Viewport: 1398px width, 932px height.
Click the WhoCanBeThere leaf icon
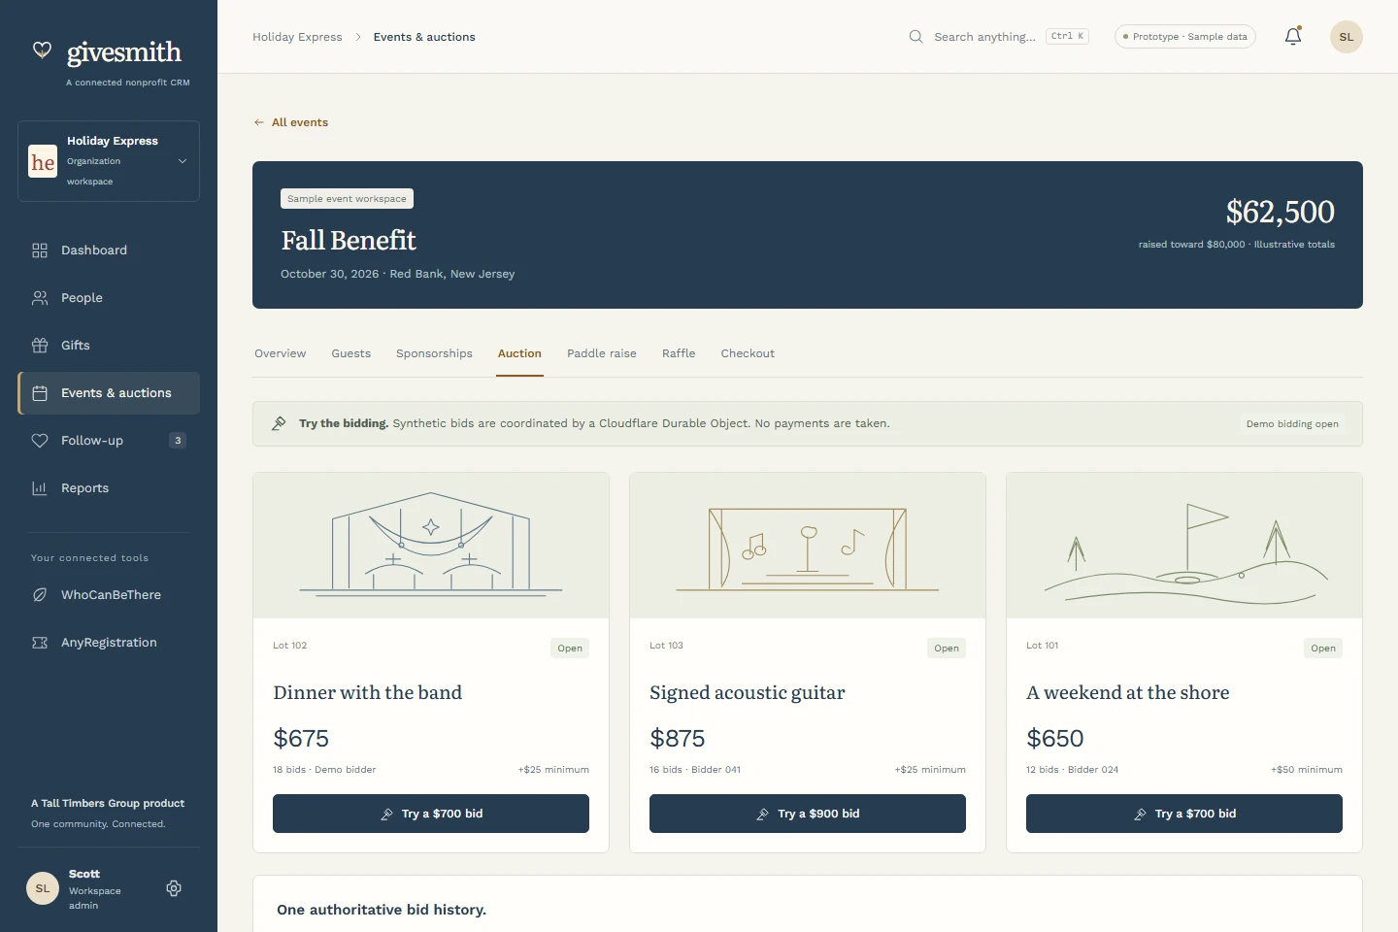pyautogui.click(x=40, y=595)
